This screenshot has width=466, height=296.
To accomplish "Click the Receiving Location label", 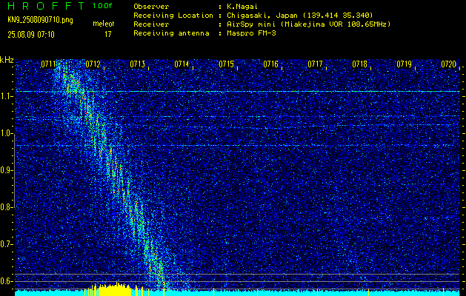I will click(173, 16).
